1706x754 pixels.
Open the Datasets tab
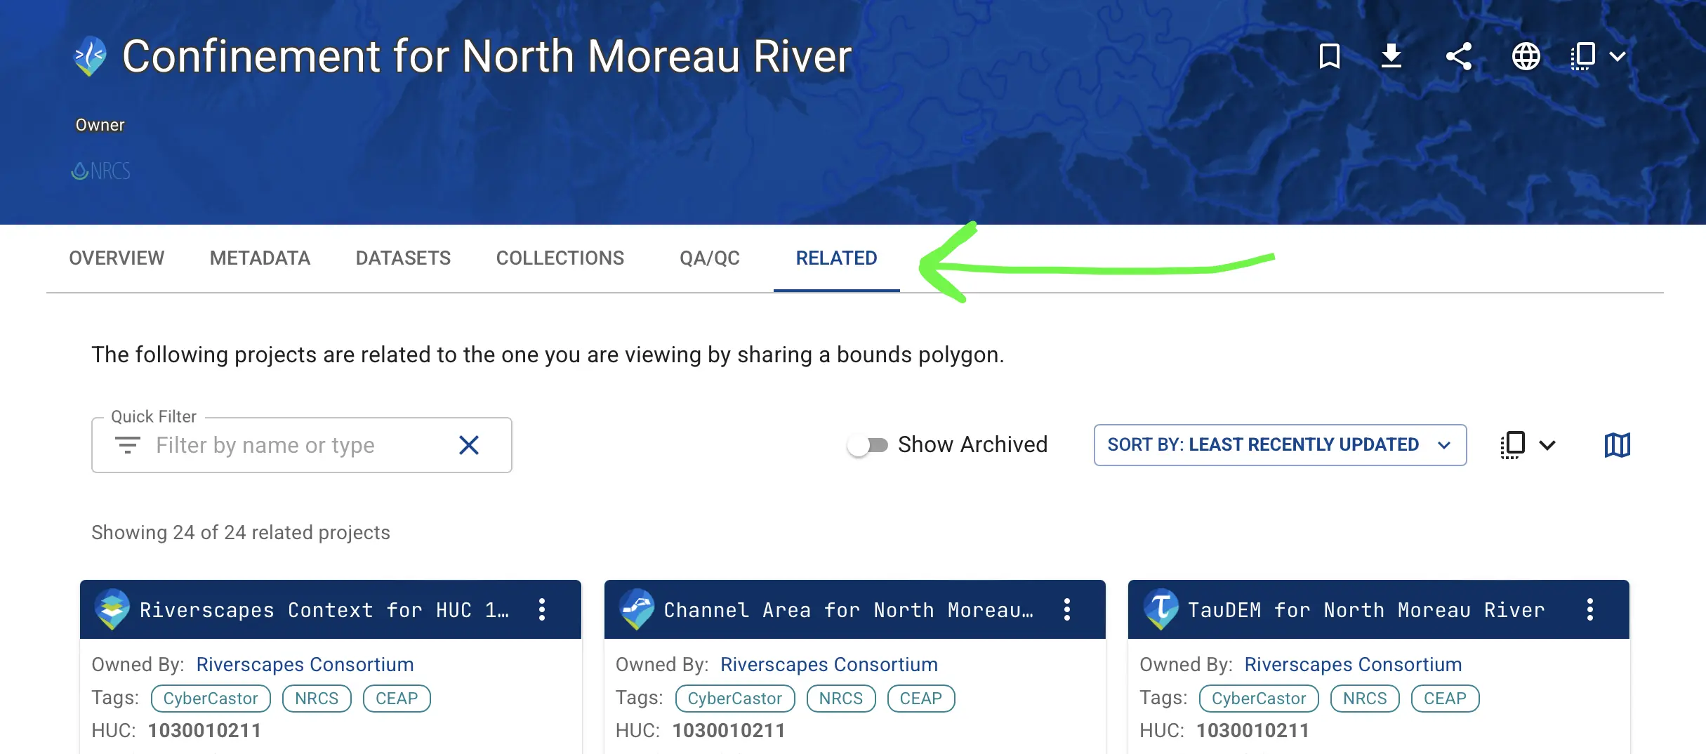coord(403,258)
